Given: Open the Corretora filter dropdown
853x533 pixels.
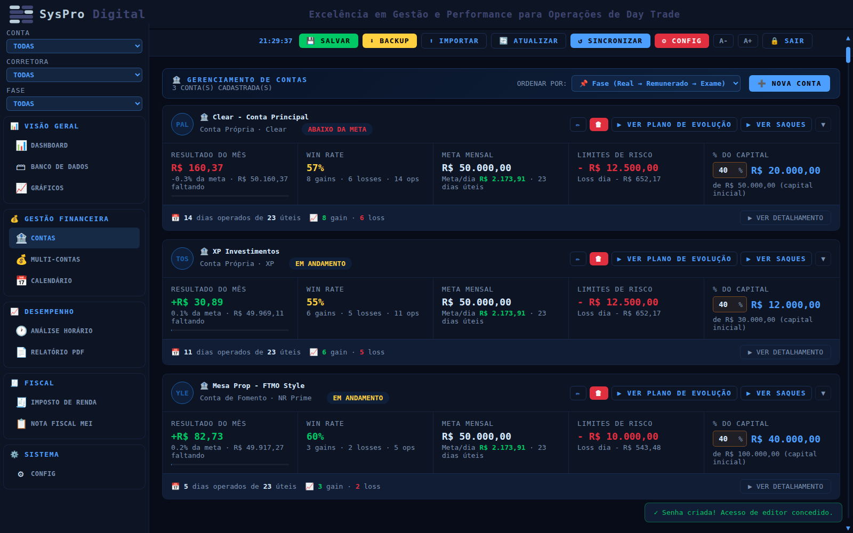Looking at the screenshot, I should coord(75,75).
